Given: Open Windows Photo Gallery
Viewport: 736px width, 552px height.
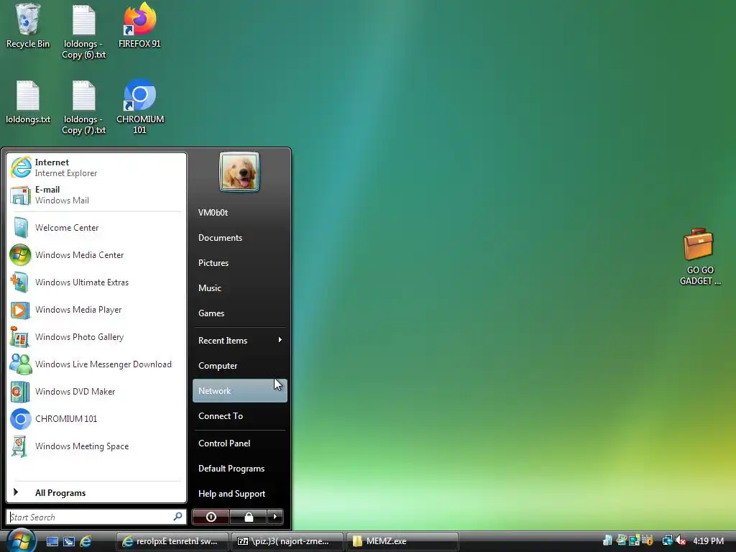Looking at the screenshot, I should click(x=96, y=337).
